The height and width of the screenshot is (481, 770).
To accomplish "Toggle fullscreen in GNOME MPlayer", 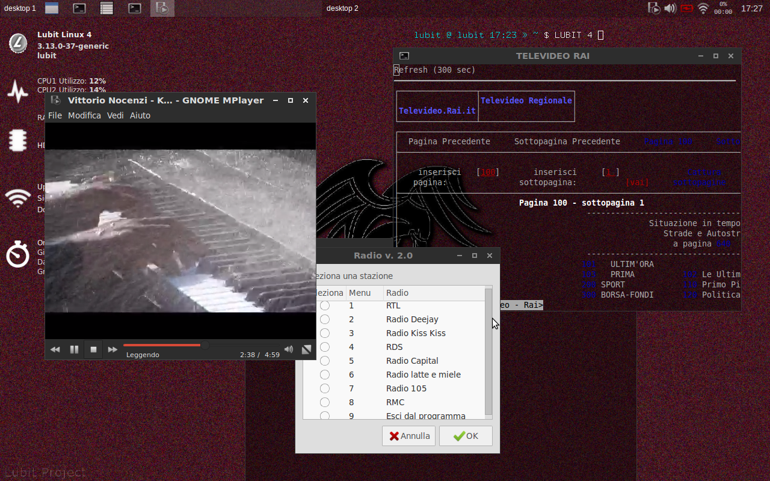I will pyautogui.click(x=307, y=349).
